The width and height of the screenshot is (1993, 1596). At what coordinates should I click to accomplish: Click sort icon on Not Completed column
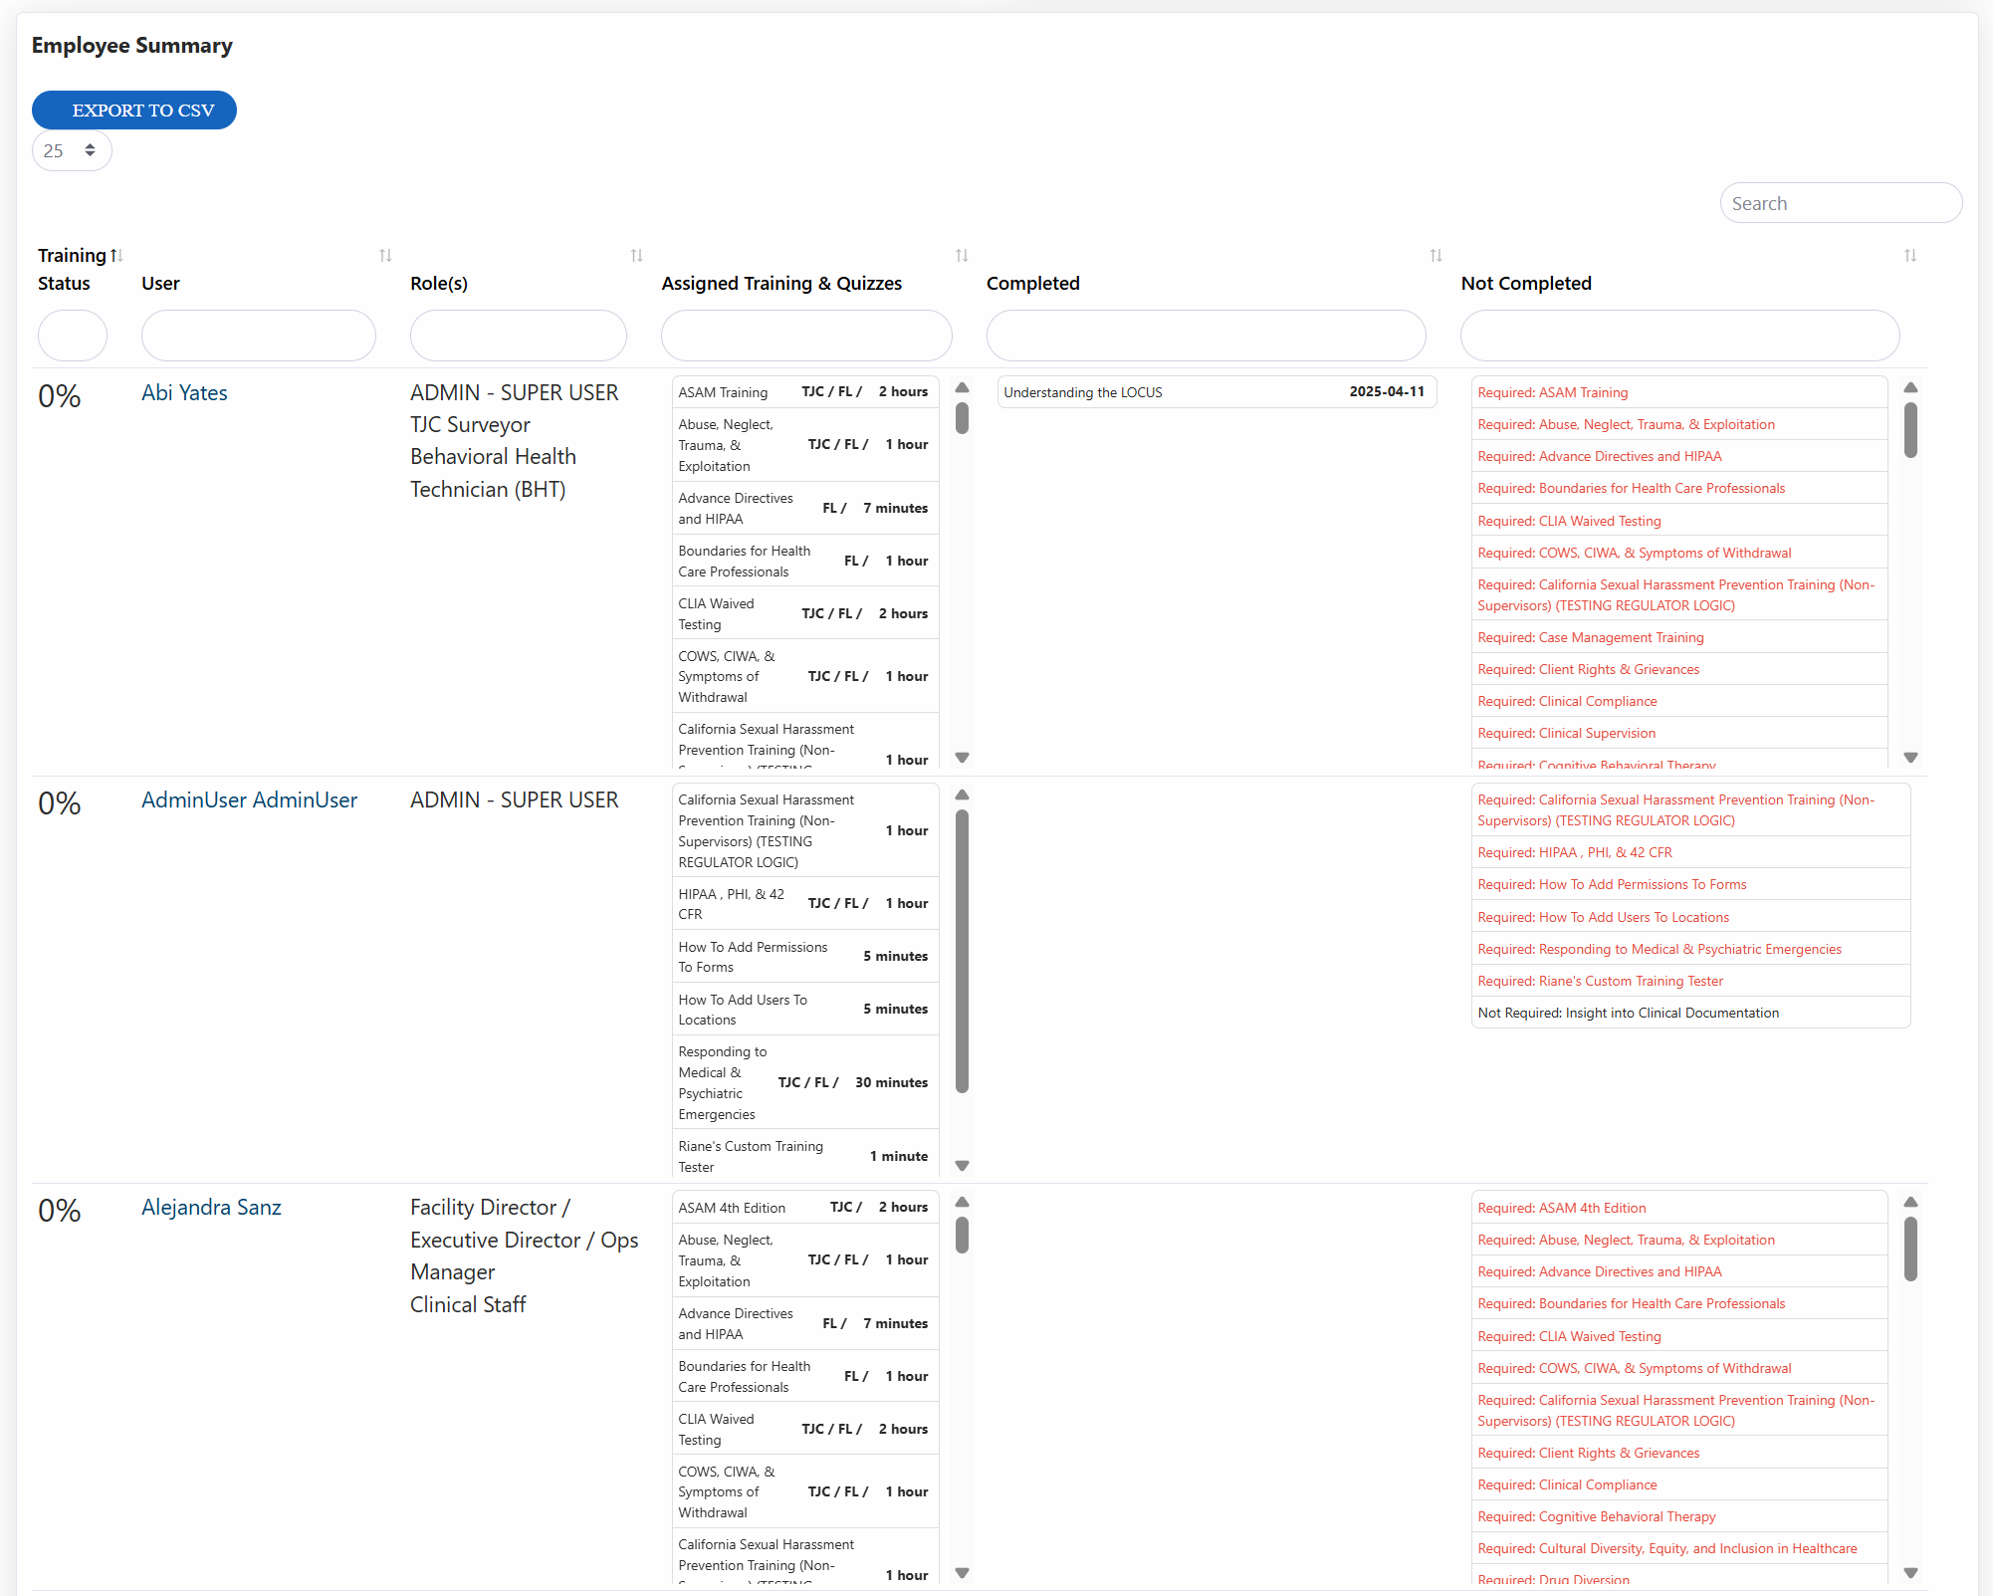pos(1909,256)
